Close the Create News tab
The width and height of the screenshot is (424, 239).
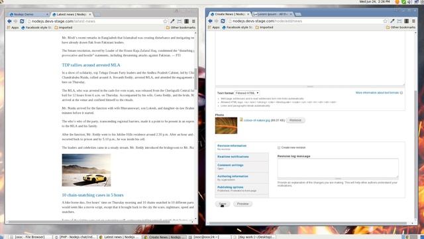tap(248, 14)
